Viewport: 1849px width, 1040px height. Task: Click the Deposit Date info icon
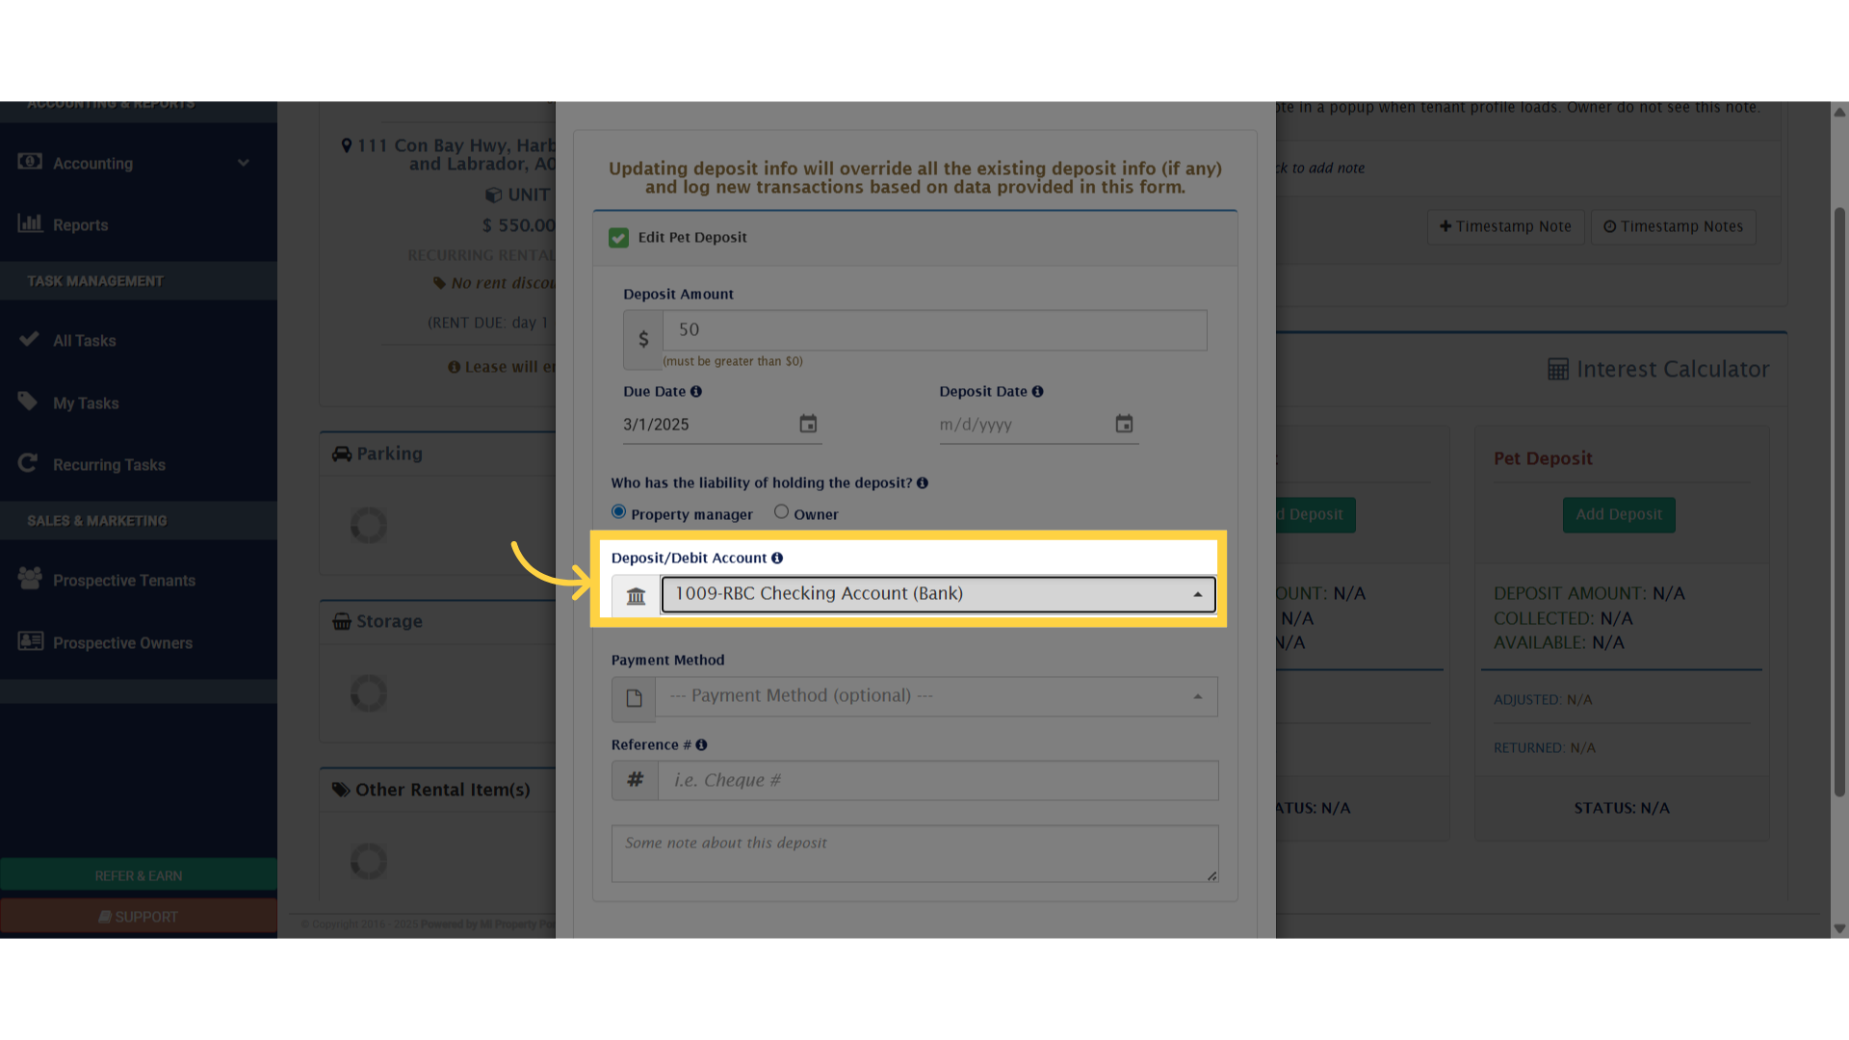(1037, 391)
